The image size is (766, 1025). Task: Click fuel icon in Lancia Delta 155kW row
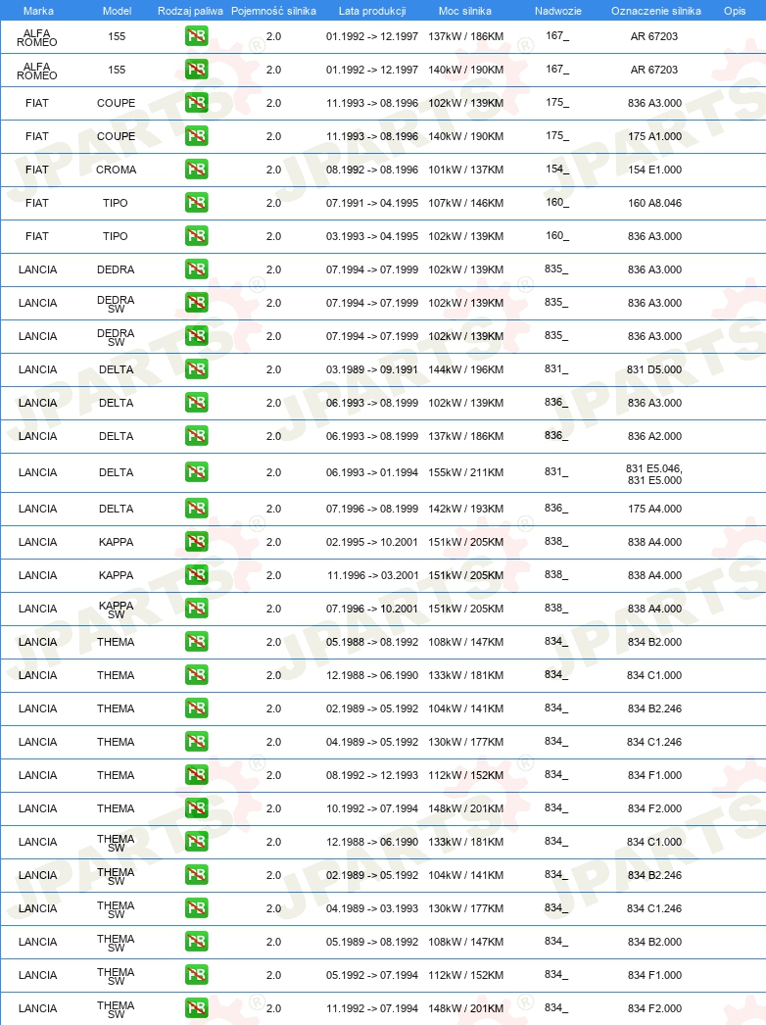[196, 472]
